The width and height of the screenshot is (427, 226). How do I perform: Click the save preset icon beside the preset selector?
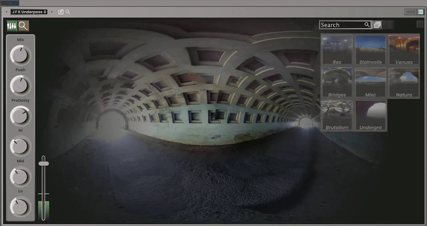pyautogui.click(x=60, y=11)
